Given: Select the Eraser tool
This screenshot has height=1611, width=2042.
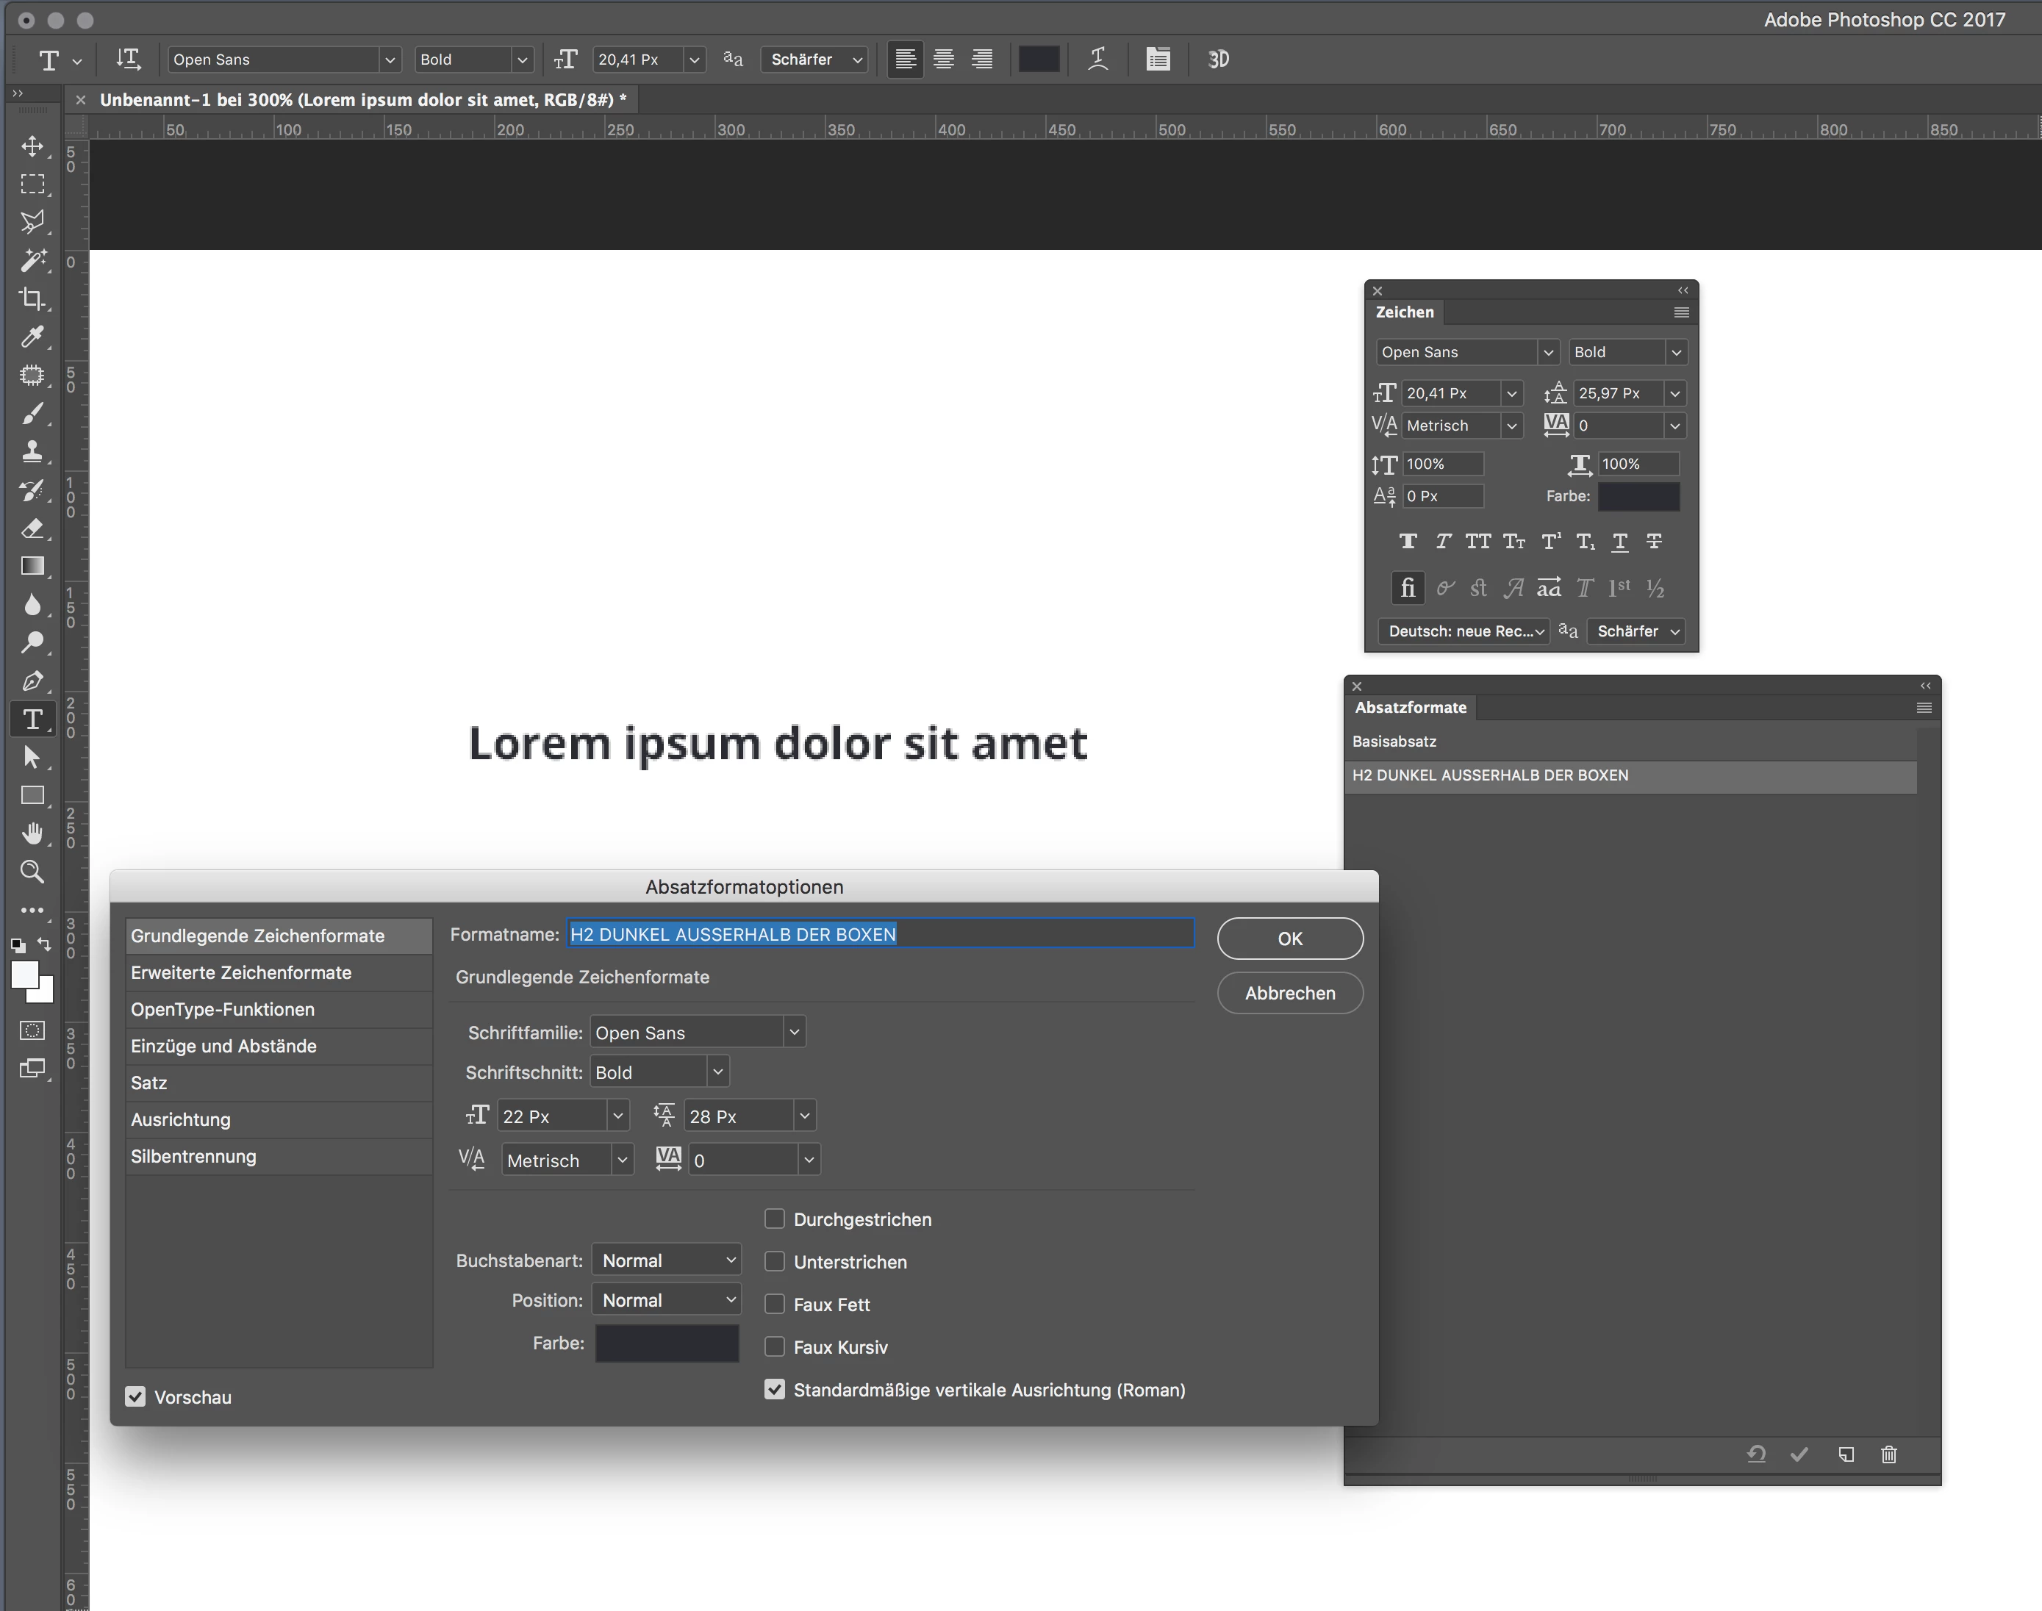Looking at the screenshot, I should point(32,528).
